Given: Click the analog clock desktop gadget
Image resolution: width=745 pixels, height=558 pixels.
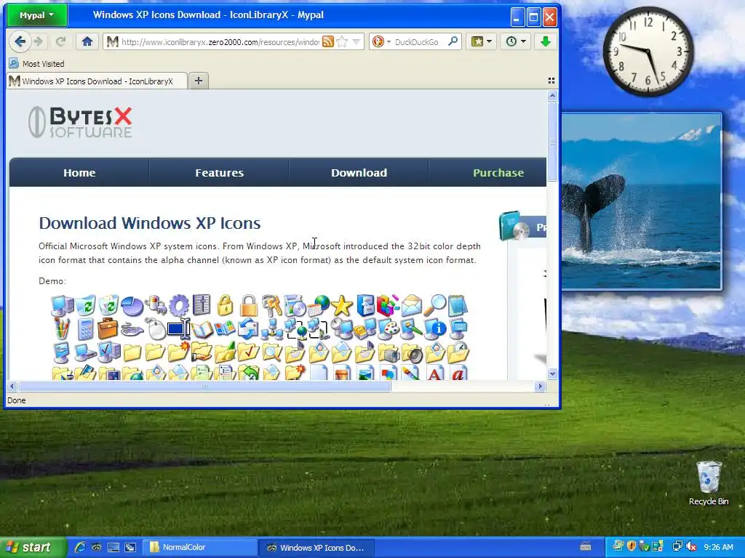Looking at the screenshot, I should click(x=648, y=52).
